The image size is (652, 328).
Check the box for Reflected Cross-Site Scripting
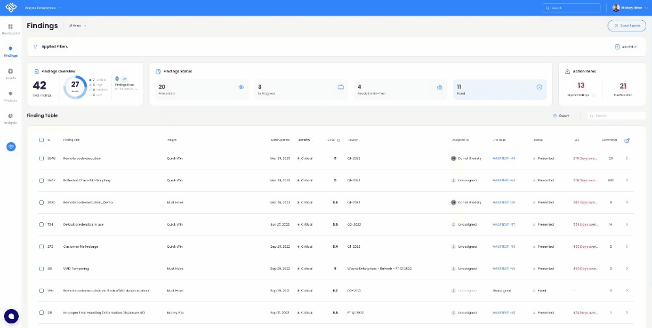coord(41,181)
